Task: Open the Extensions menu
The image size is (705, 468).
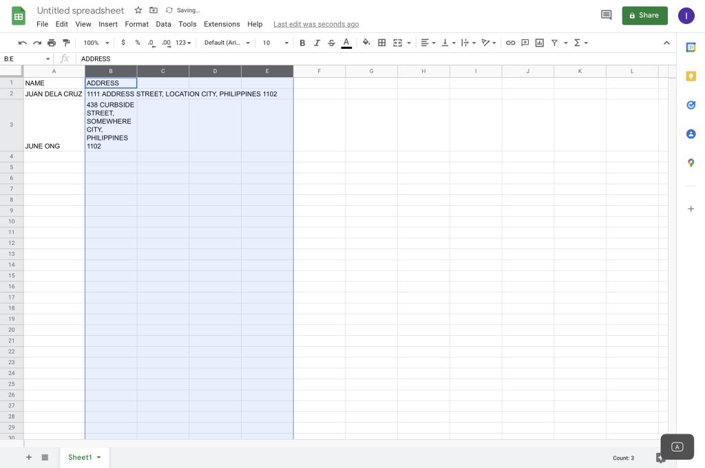Action: [x=222, y=24]
